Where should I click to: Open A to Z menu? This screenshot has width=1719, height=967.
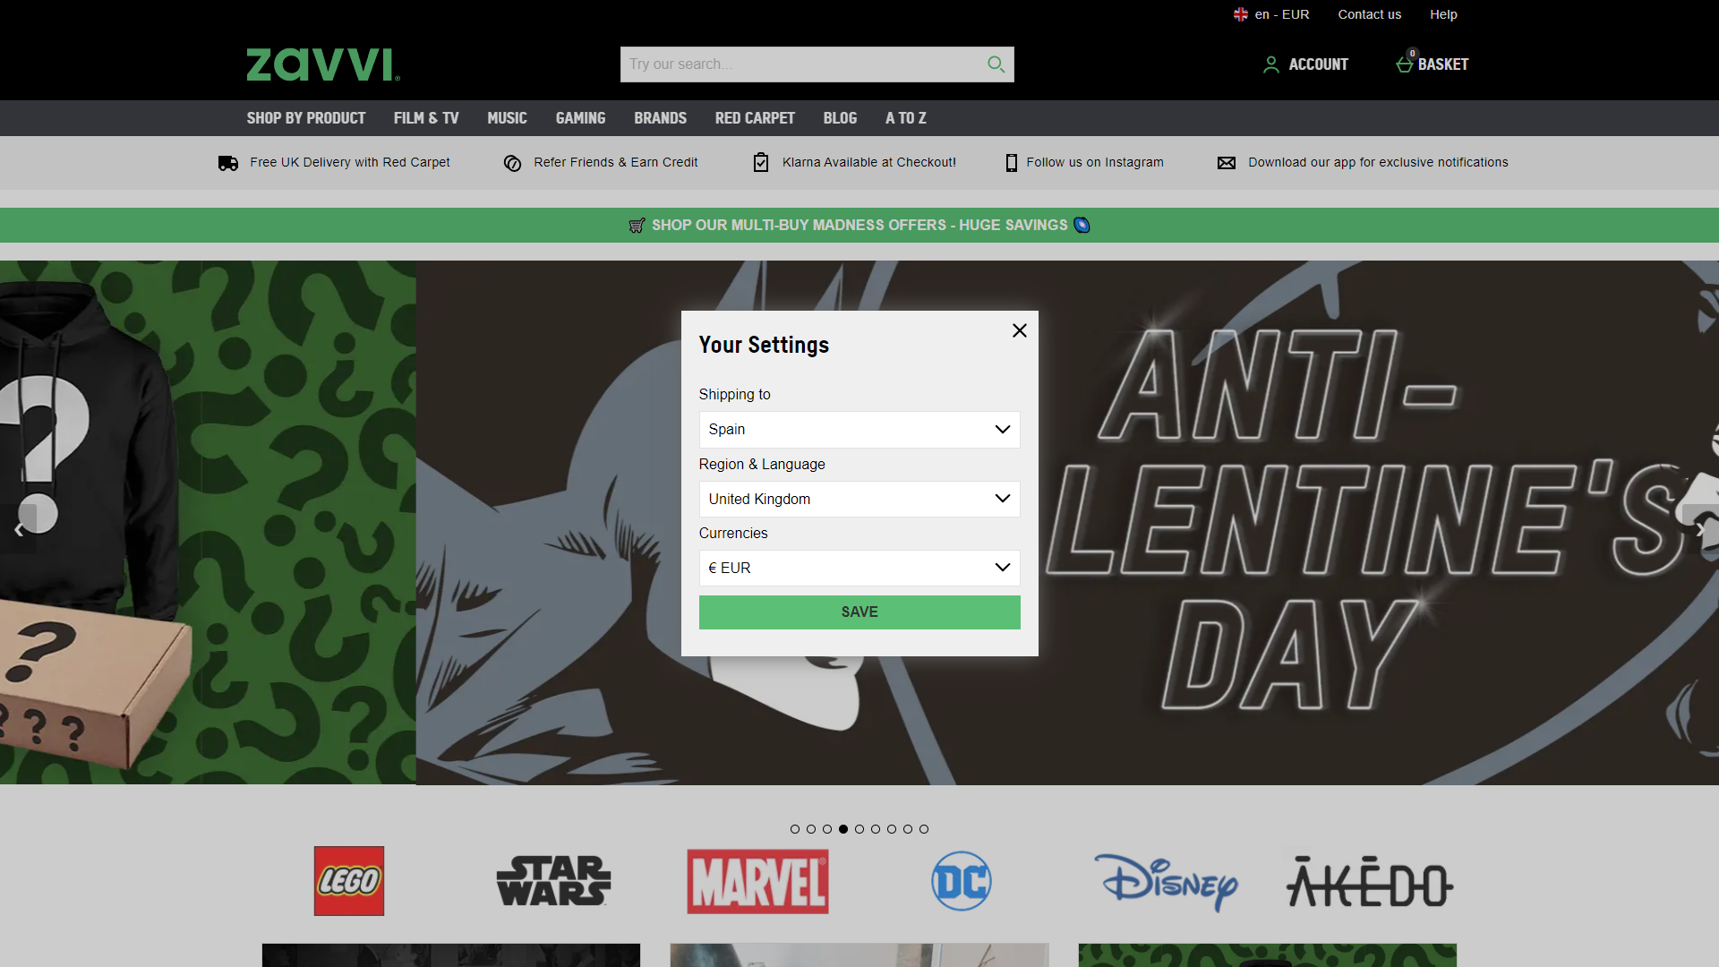(906, 118)
